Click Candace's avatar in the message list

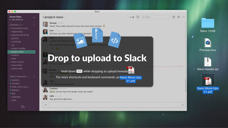(45, 90)
